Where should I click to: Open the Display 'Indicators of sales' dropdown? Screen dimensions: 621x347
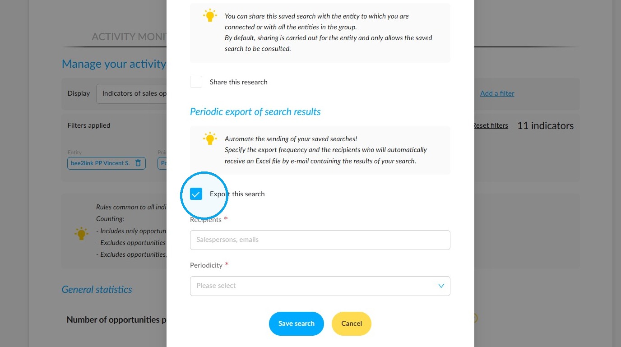(x=131, y=93)
